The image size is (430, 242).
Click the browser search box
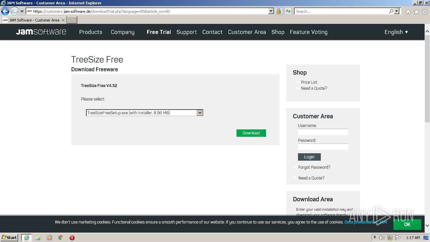[341, 11]
